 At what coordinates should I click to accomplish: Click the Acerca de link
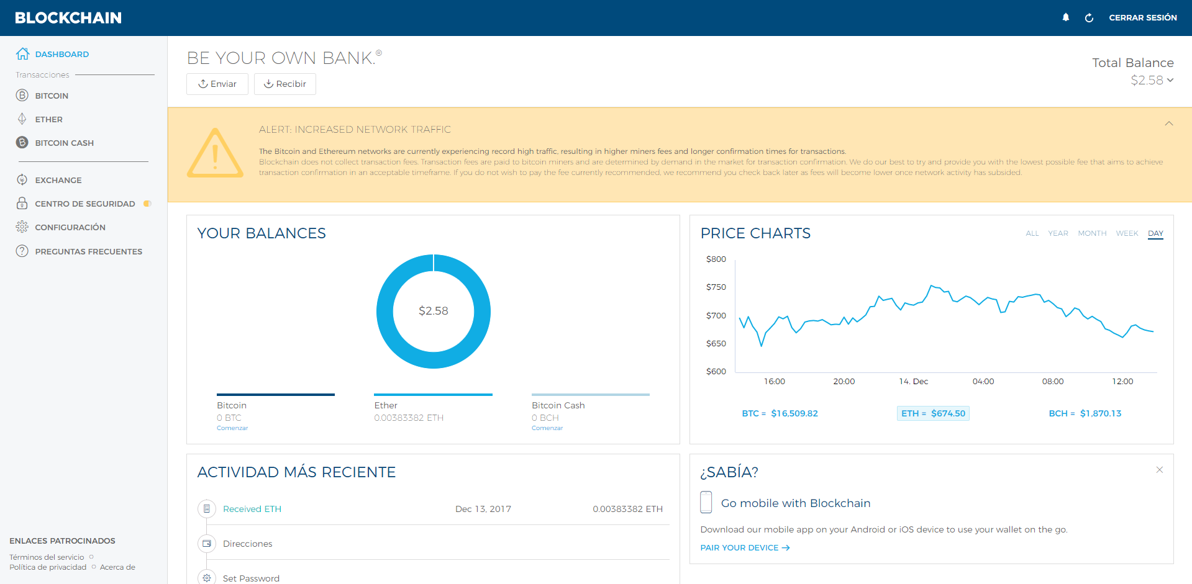point(117,567)
